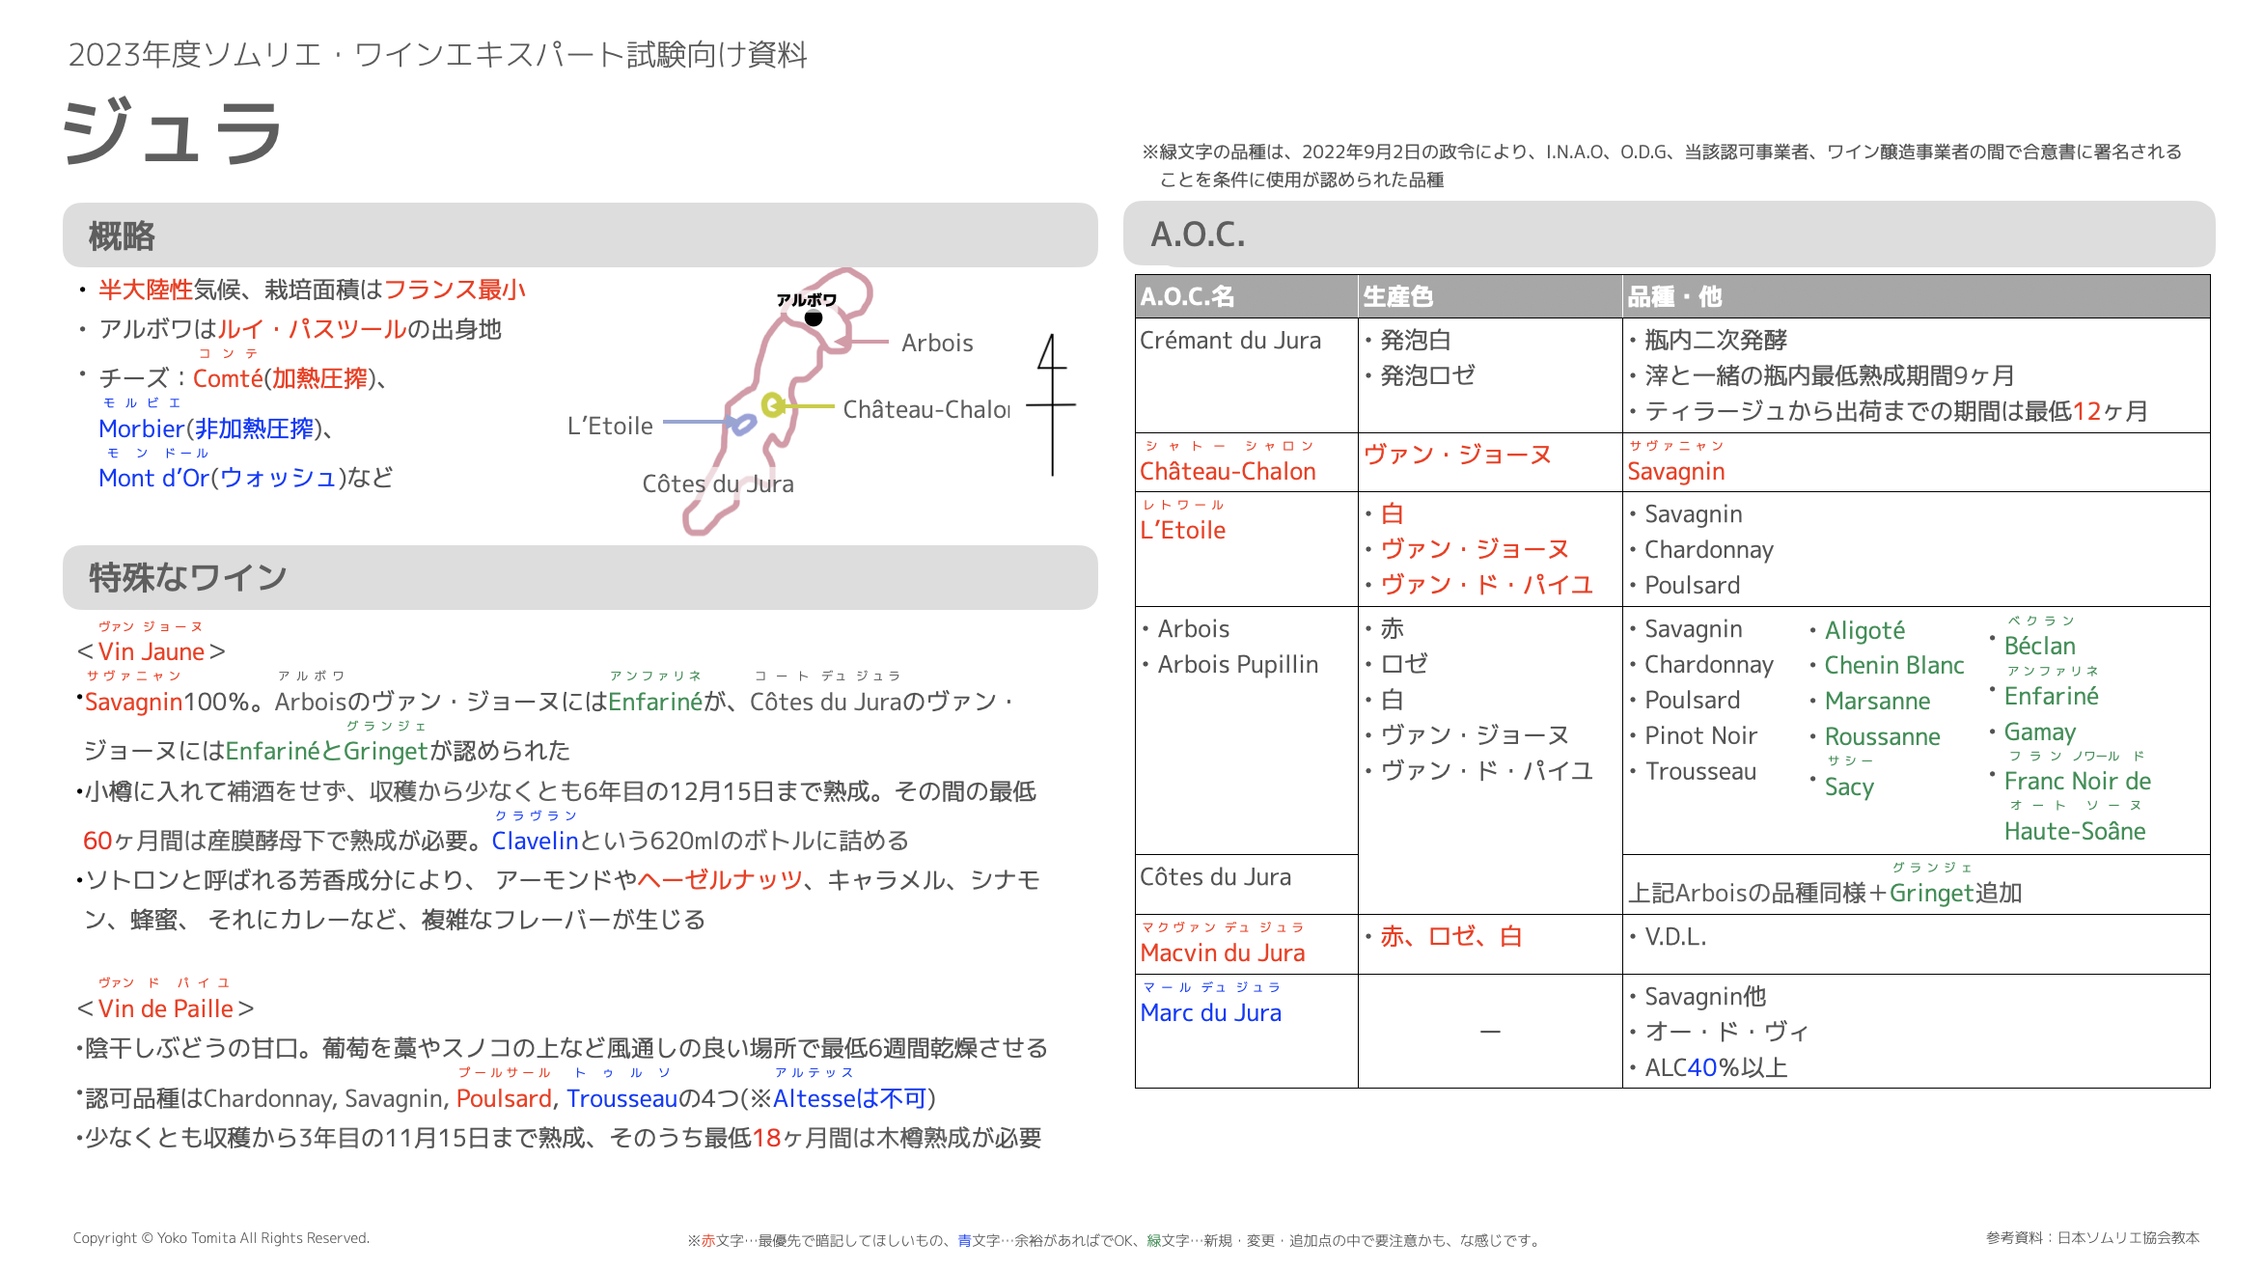Click red "ルイ・パスツール" text

pos(312,329)
